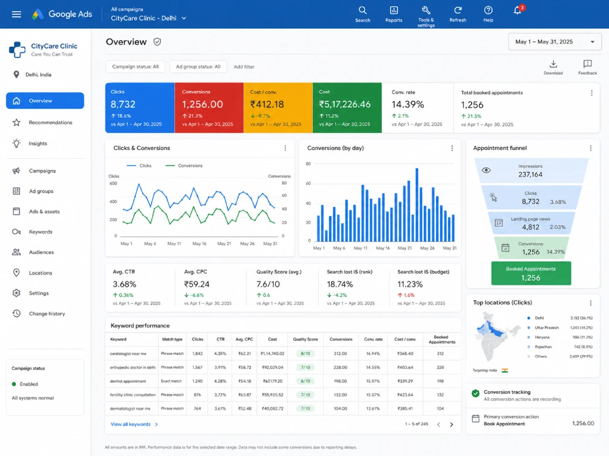
Task: Select the blue Clicks metric card
Action: click(140, 108)
